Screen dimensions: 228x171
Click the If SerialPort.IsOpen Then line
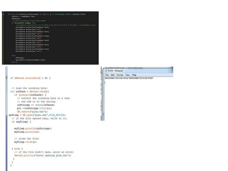tap(24, 23)
